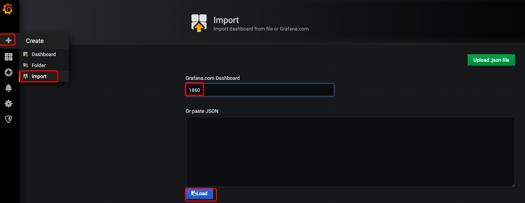
Task: Focus the Grafana.com Dashboard input field
Action: (260, 90)
